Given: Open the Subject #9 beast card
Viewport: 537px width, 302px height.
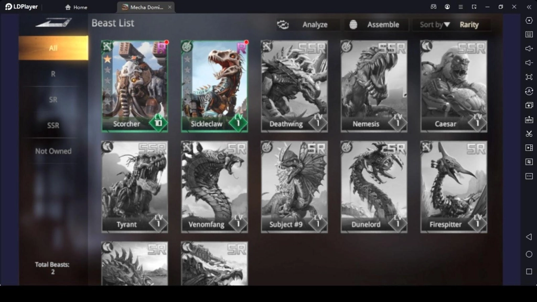Looking at the screenshot, I should click(x=294, y=187).
